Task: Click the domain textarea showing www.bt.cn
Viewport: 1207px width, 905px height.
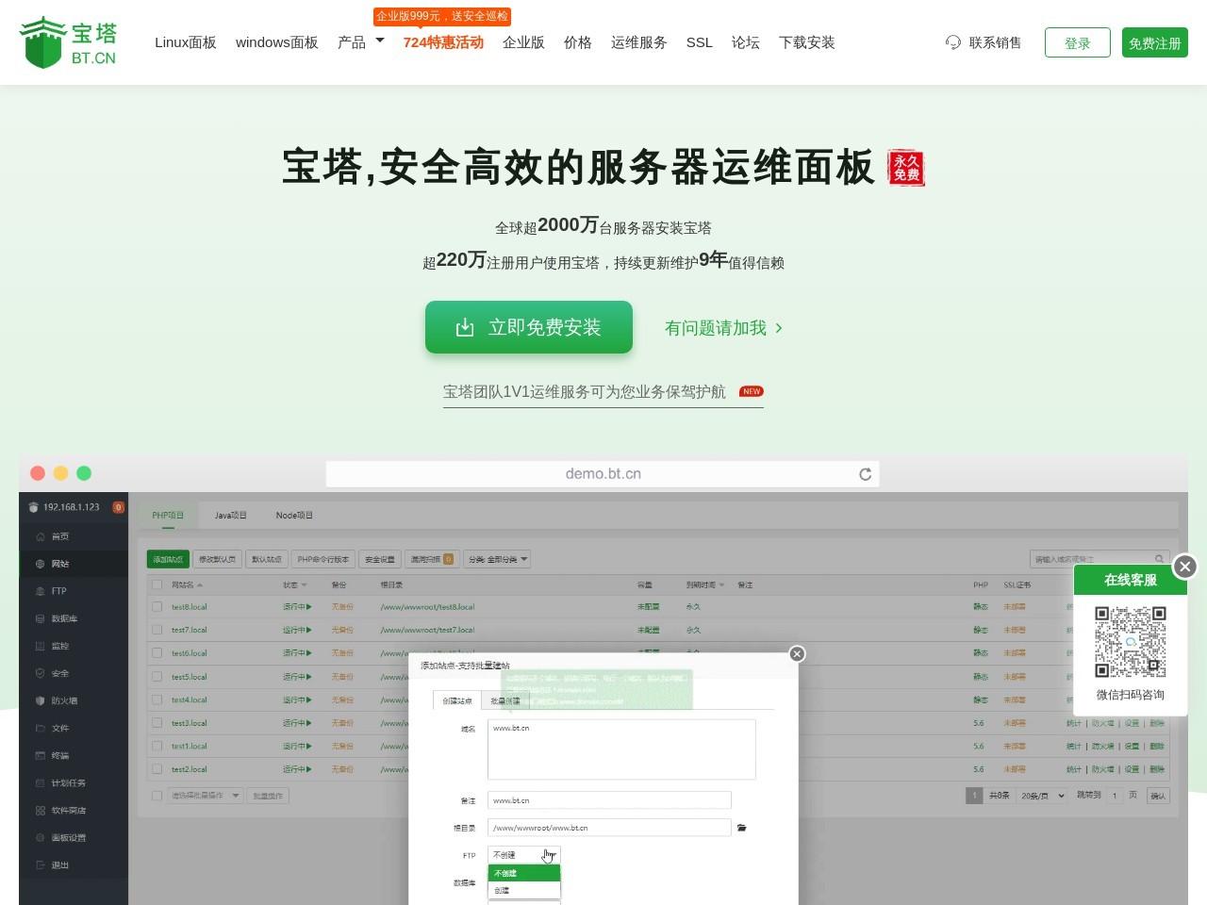Action: point(620,749)
